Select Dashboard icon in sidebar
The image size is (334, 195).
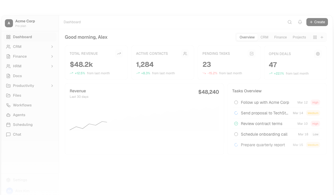coord(8,37)
